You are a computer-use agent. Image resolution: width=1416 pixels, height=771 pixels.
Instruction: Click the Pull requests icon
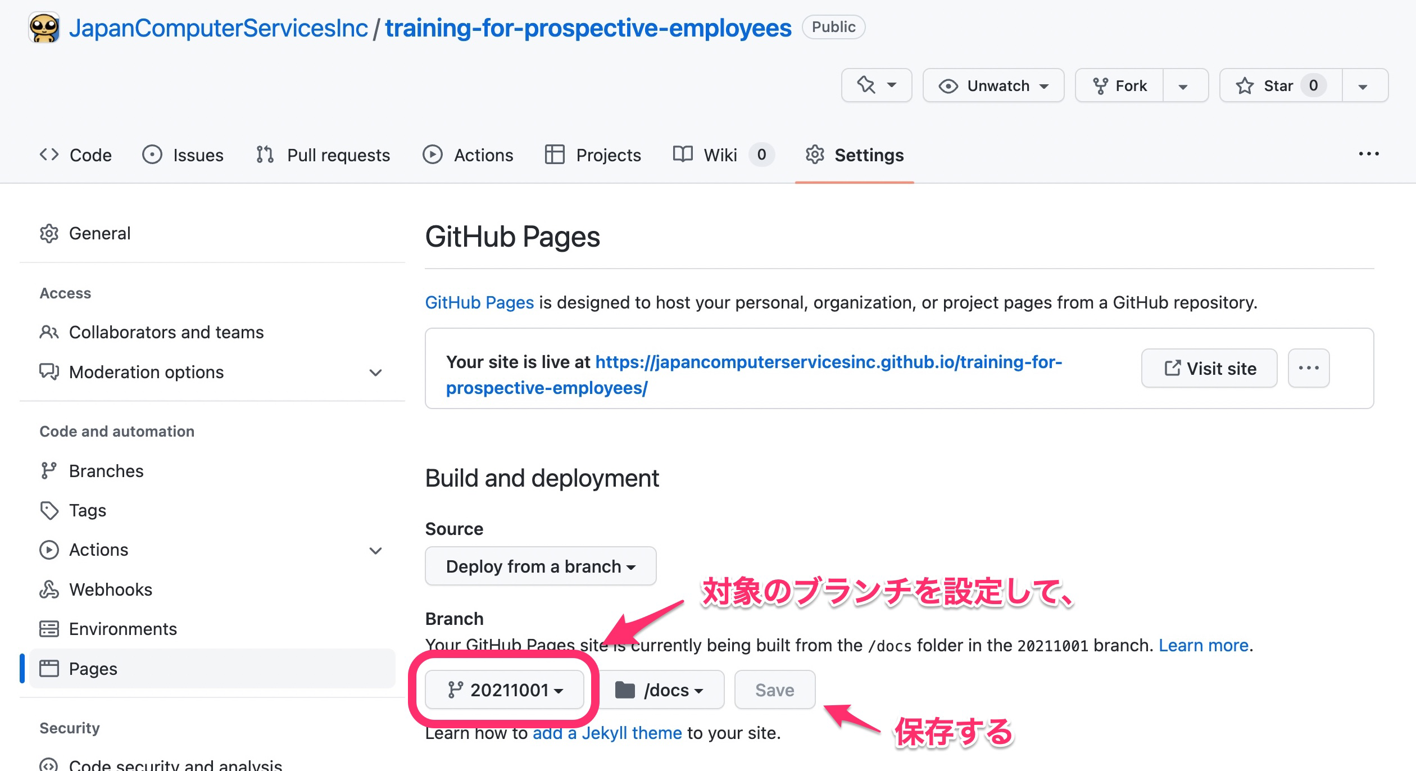click(x=264, y=155)
